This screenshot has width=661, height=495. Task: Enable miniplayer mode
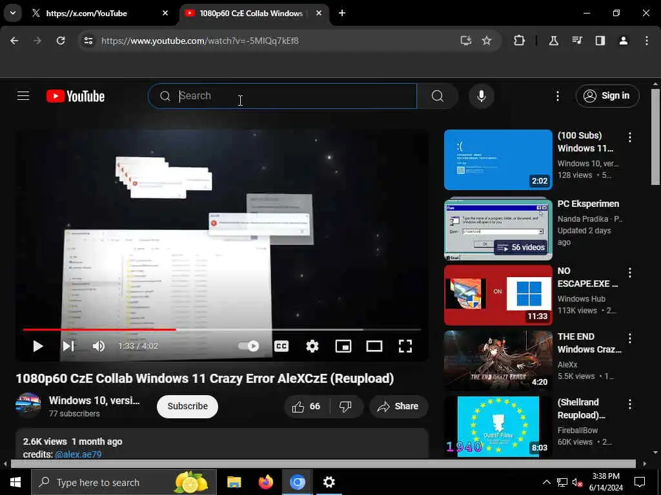tap(343, 346)
